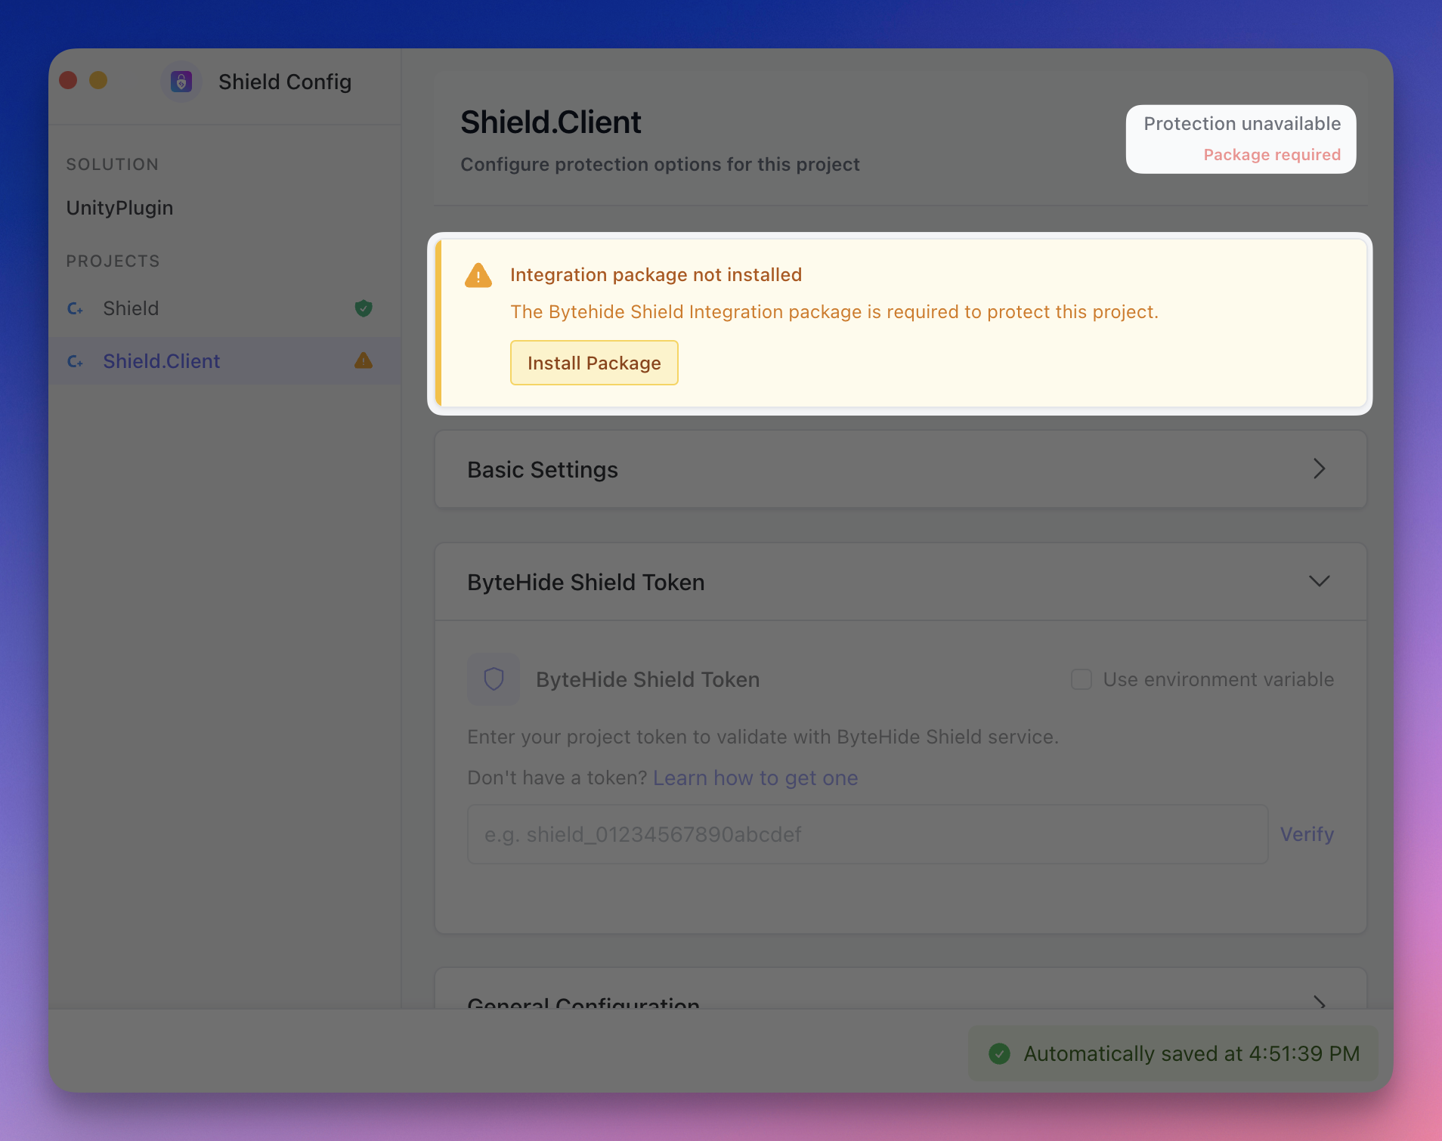Screen dimensions: 1442x1141
Task: Click the shield icon beside ByteHide Shield Token
Action: 494,679
